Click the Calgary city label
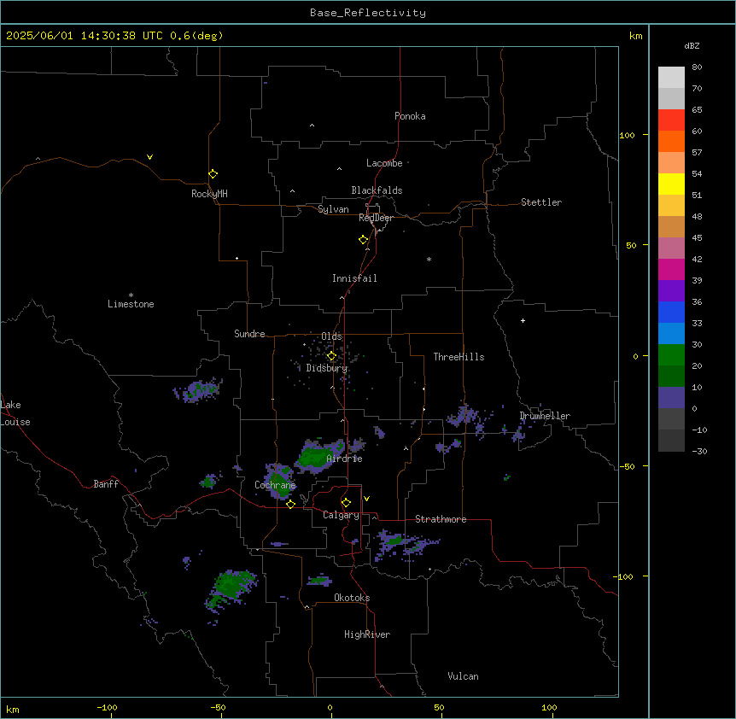 [x=341, y=515]
